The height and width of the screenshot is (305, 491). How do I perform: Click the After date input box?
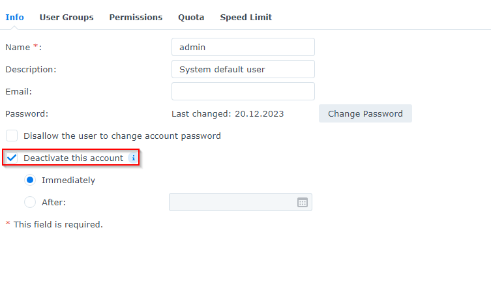pos(241,202)
